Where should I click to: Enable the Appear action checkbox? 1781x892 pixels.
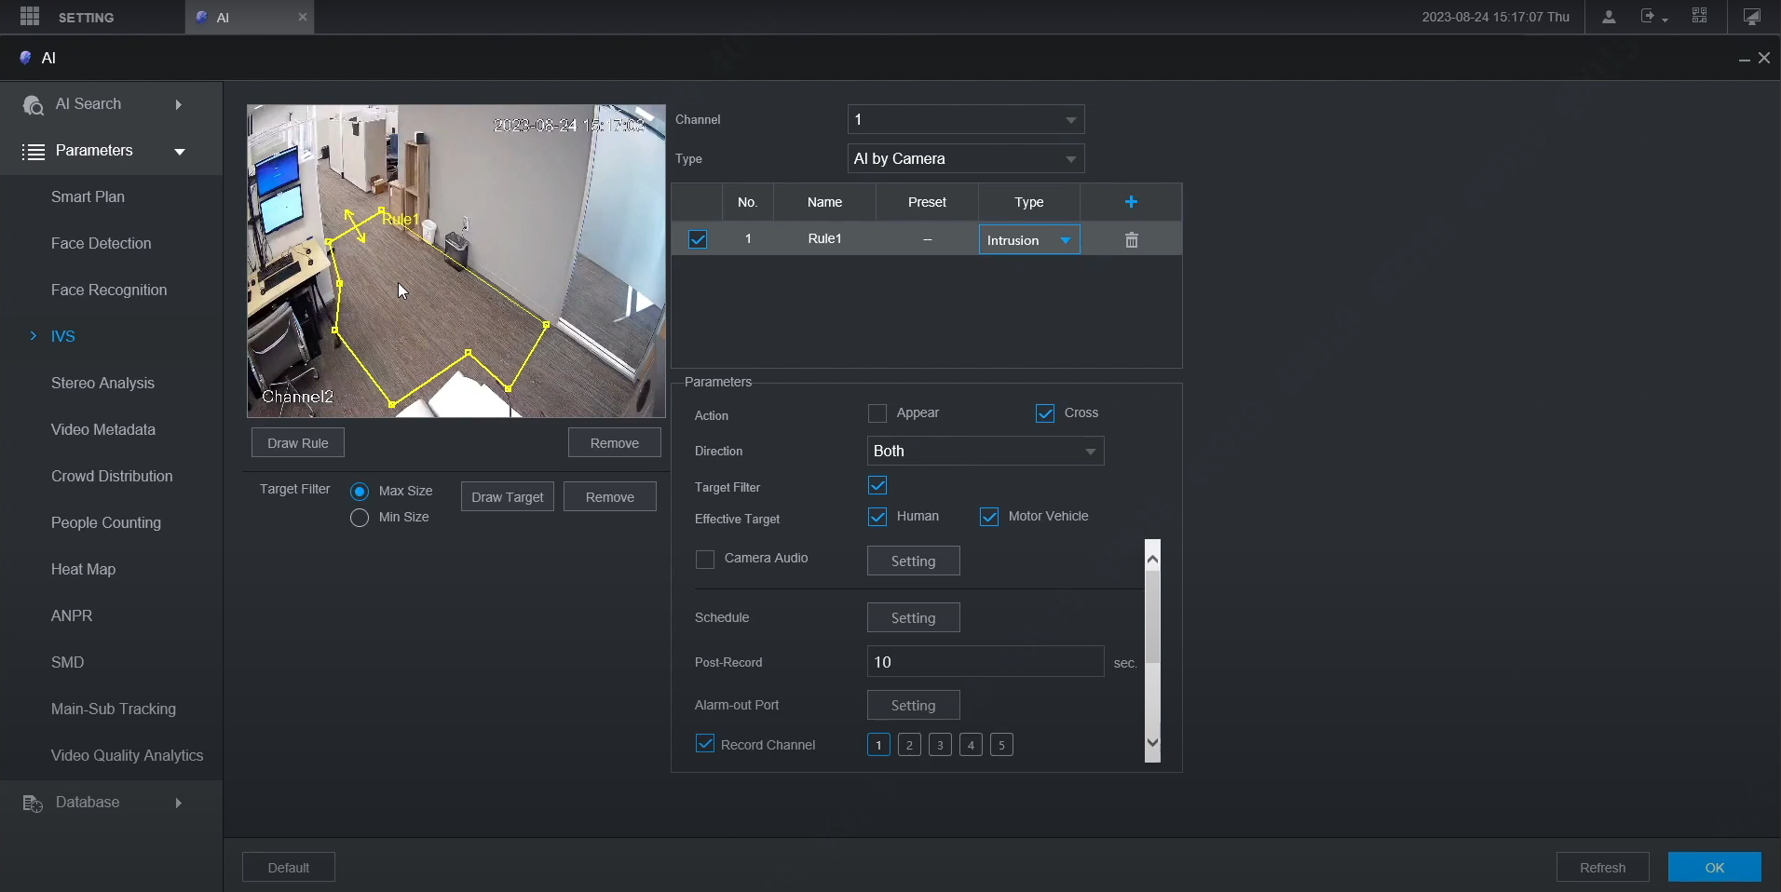(x=877, y=413)
